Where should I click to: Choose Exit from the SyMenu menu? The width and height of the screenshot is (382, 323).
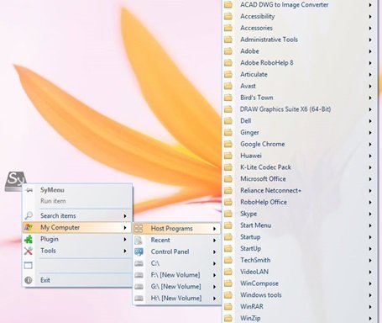[77, 280]
